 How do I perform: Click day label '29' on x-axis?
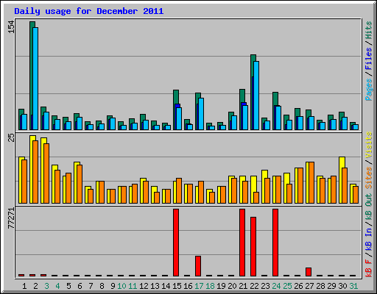pos(331,286)
